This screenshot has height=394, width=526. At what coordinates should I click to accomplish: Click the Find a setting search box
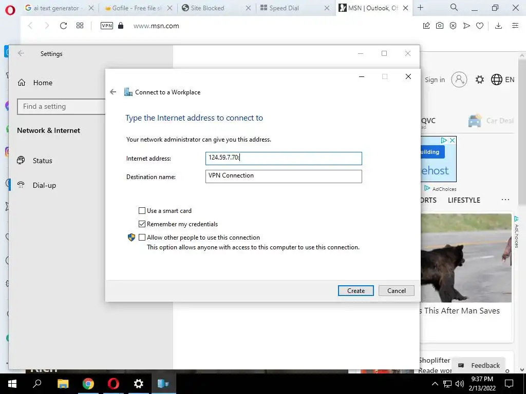[x=62, y=107]
